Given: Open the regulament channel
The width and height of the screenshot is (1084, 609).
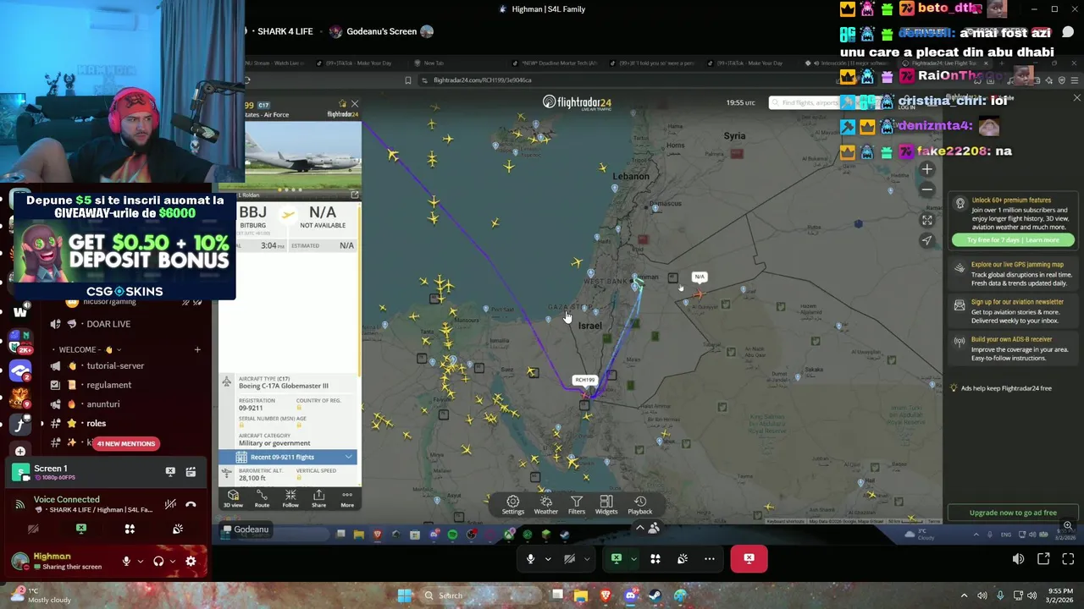Looking at the screenshot, I should (108, 385).
